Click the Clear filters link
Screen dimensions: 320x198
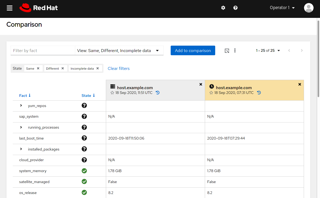pyautogui.click(x=119, y=69)
